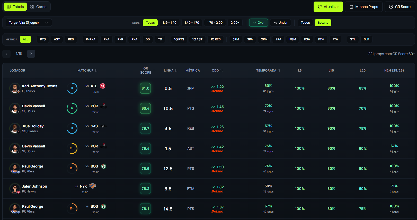
Task: Click matchup grade A ring for Devin Vassell
Action: [x=72, y=108]
